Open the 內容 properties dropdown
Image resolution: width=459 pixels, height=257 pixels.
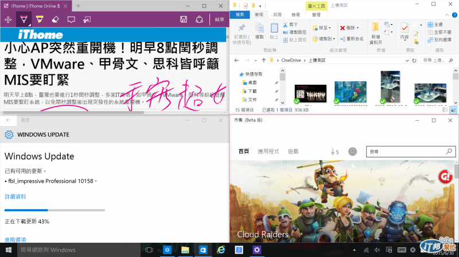404,31
